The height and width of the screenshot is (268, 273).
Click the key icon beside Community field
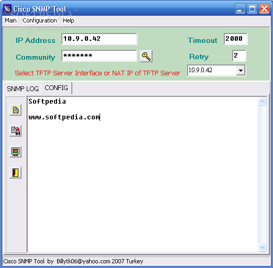point(146,56)
